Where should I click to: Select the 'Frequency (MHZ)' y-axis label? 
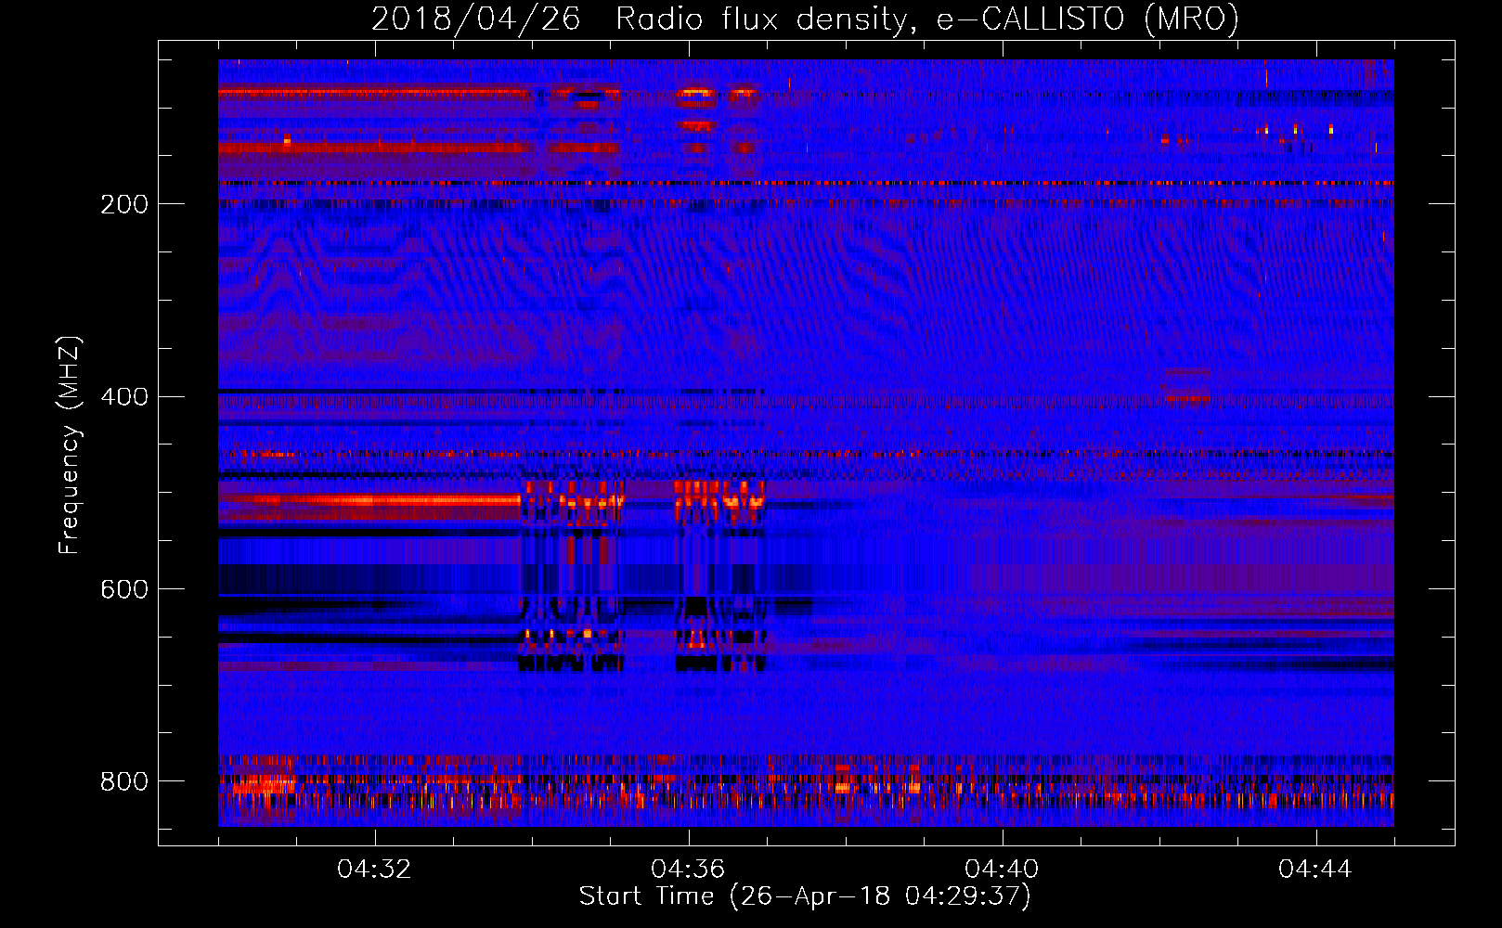(70, 445)
